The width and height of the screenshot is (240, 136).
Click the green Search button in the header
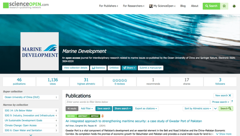(x=211, y=6)
